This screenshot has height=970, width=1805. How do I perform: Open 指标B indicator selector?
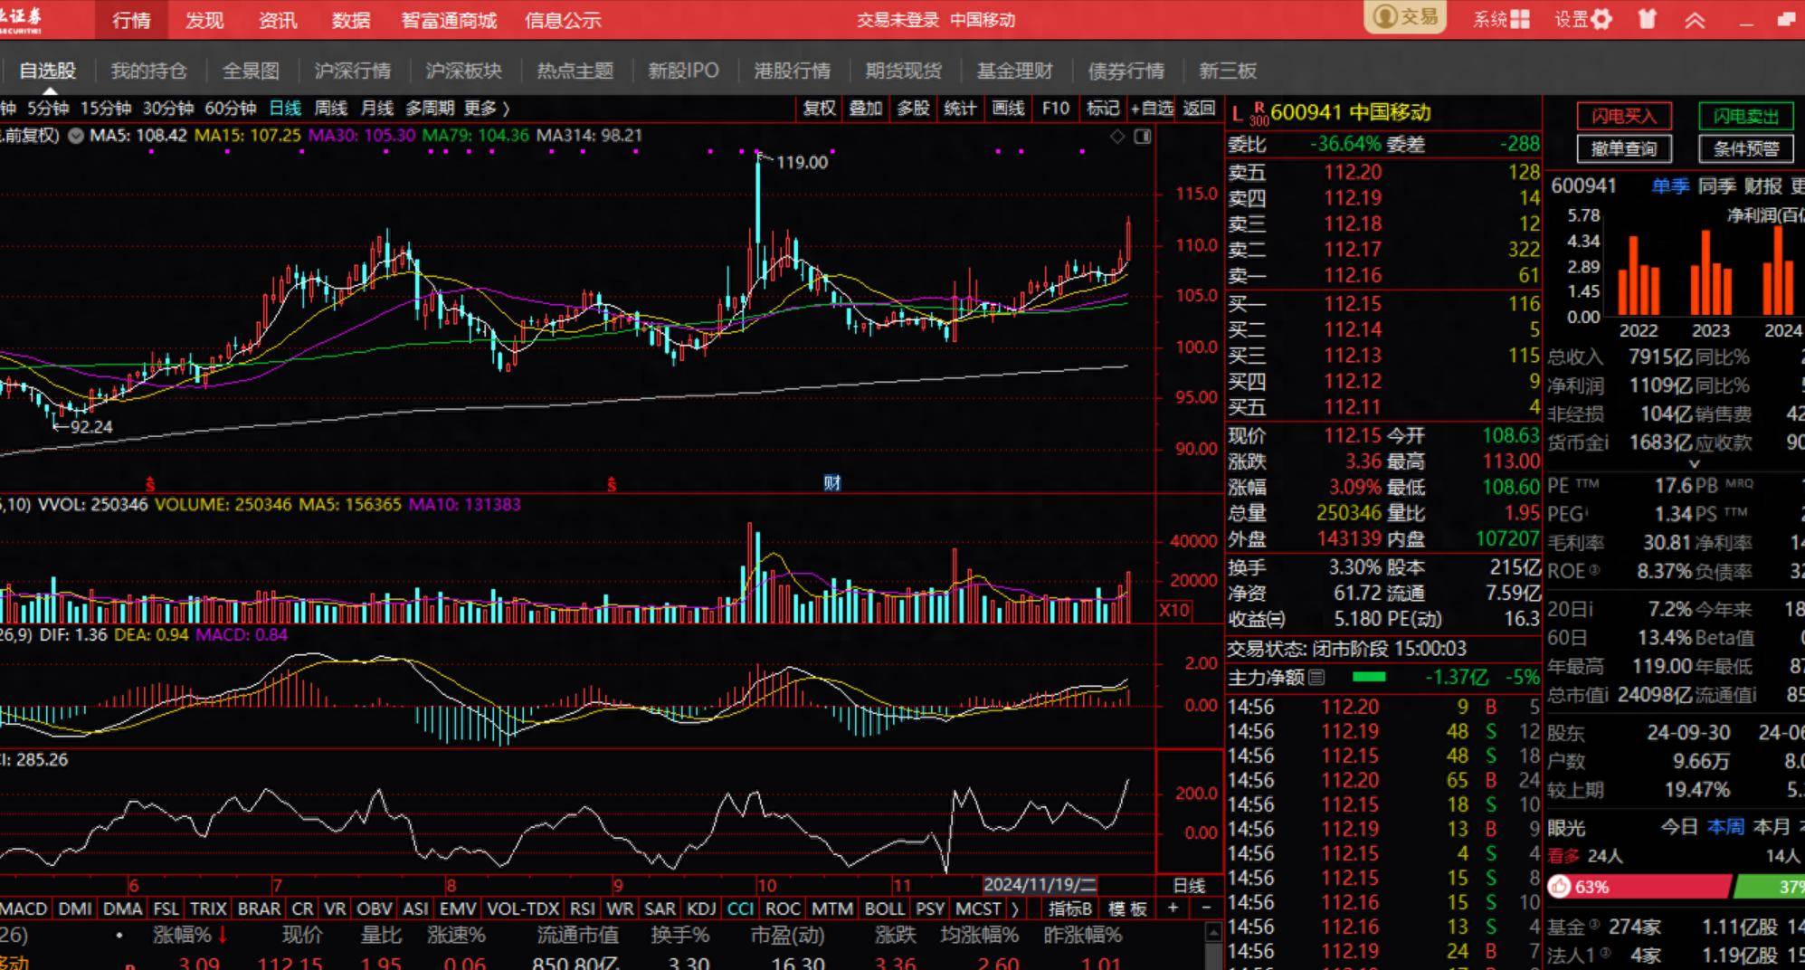coord(1070,908)
